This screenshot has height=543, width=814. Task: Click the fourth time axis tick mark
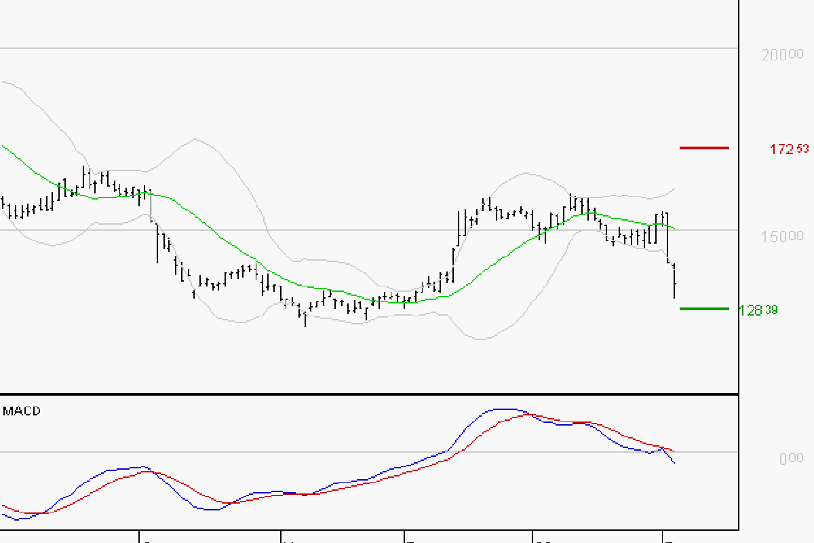533,536
